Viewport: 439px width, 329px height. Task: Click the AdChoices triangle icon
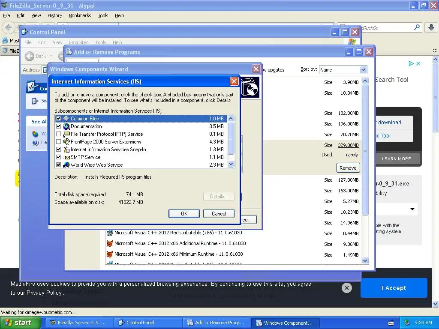click(x=411, y=63)
